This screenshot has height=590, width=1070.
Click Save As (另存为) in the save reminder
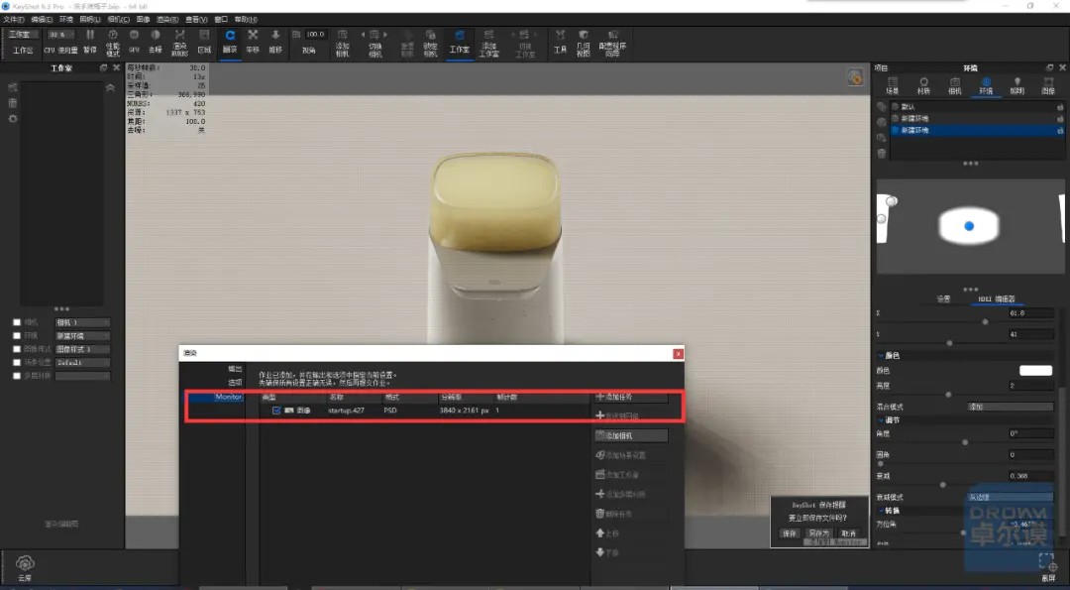click(818, 533)
